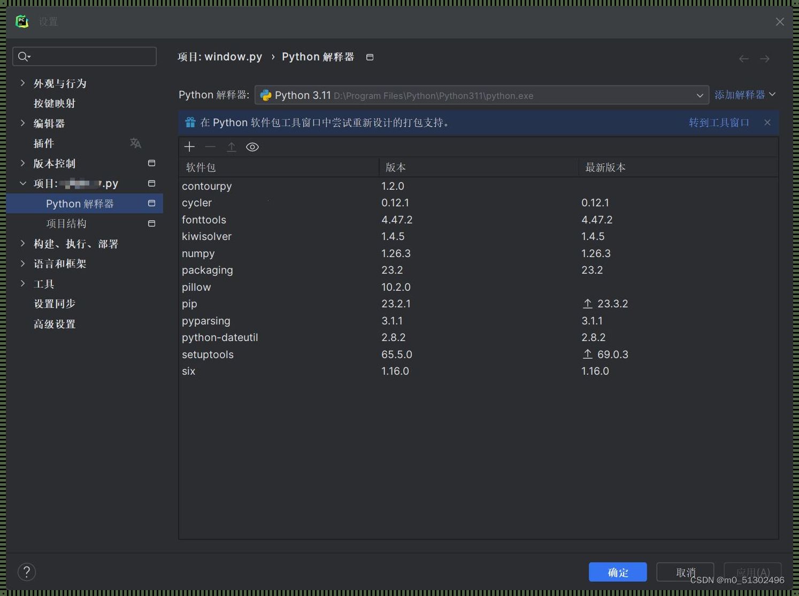Click the project-level icon next to 项目结构
This screenshot has height=596, width=799.
coord(151,223)
